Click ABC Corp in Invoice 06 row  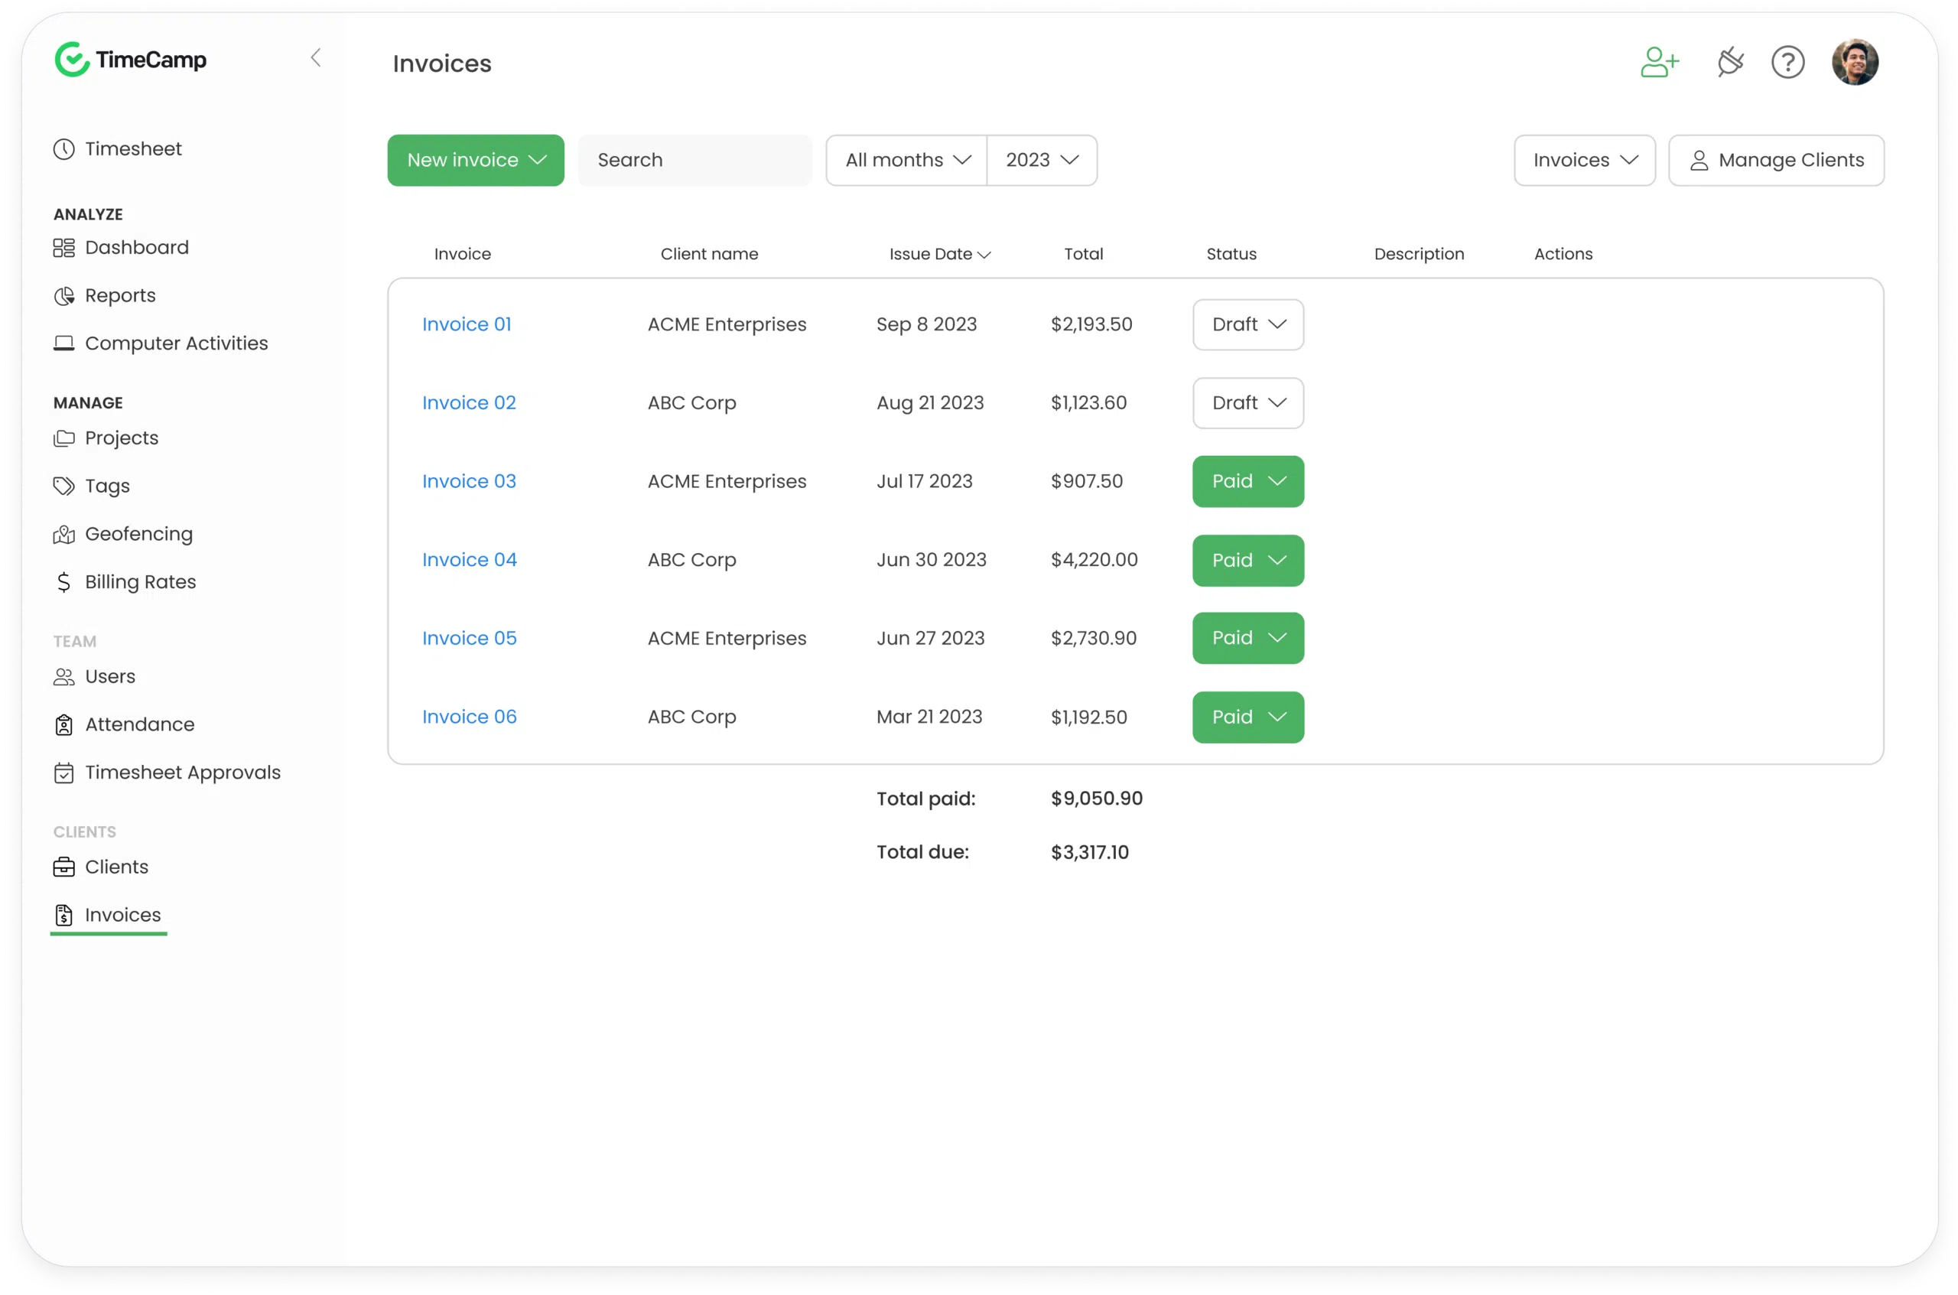pyautogui.click(x=691, y=717)
